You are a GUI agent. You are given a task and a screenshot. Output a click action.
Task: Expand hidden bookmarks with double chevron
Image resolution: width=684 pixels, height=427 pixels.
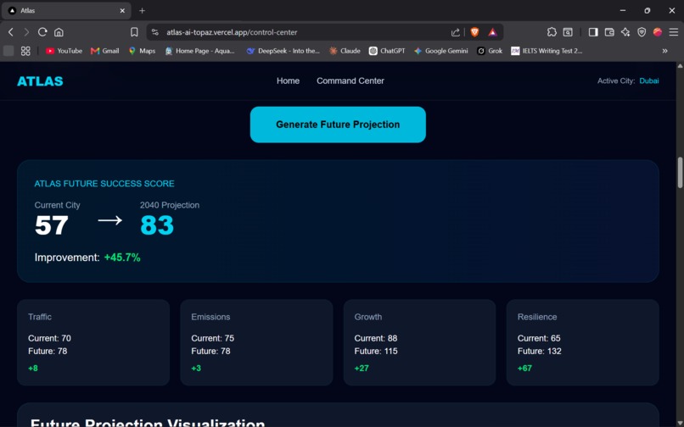tap(664, 51)
